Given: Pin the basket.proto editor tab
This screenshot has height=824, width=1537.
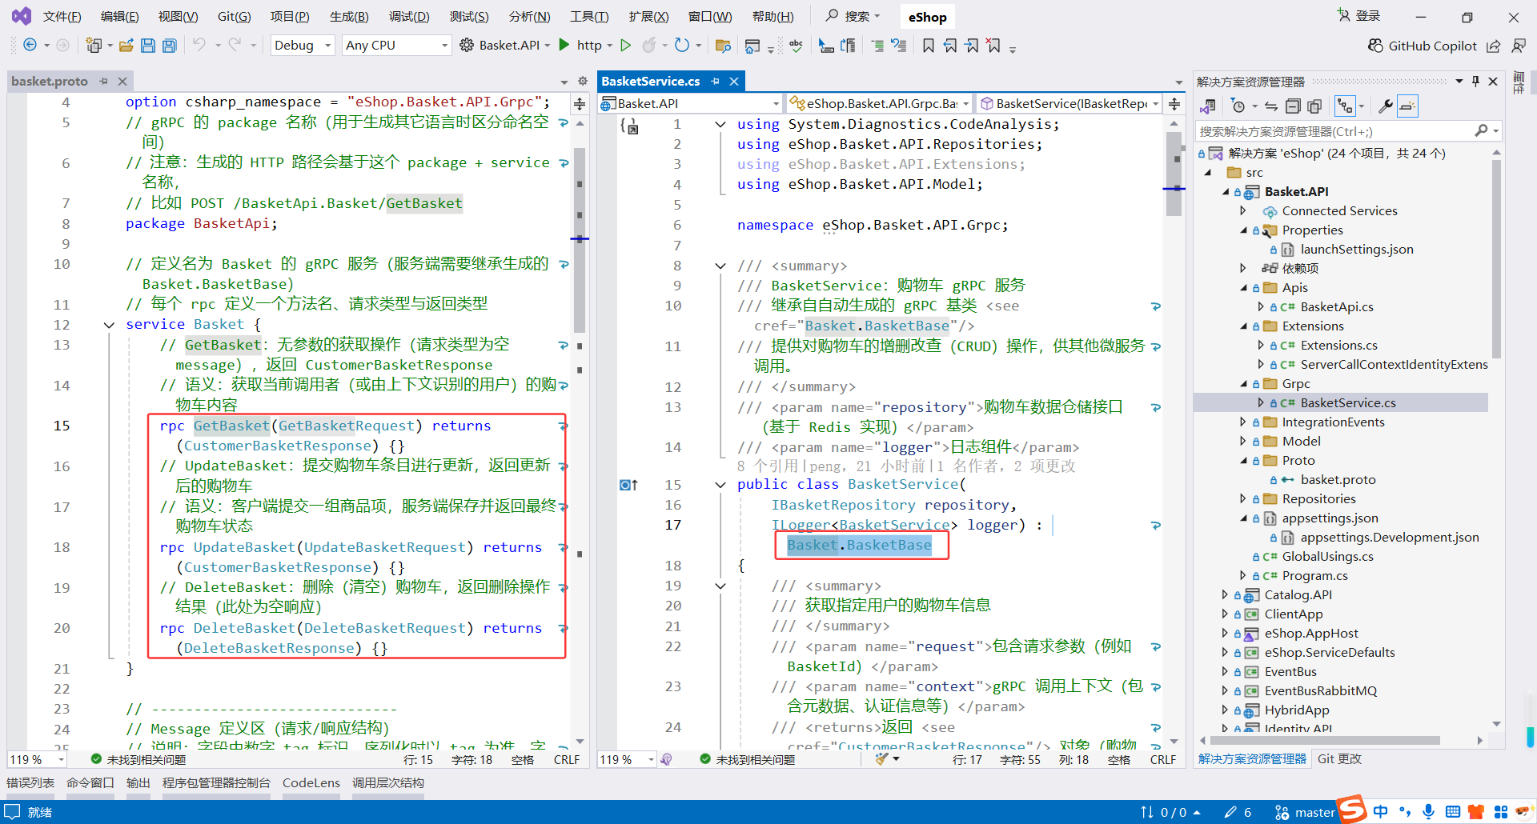Looking at the screenshot, I should pos(104,81).
